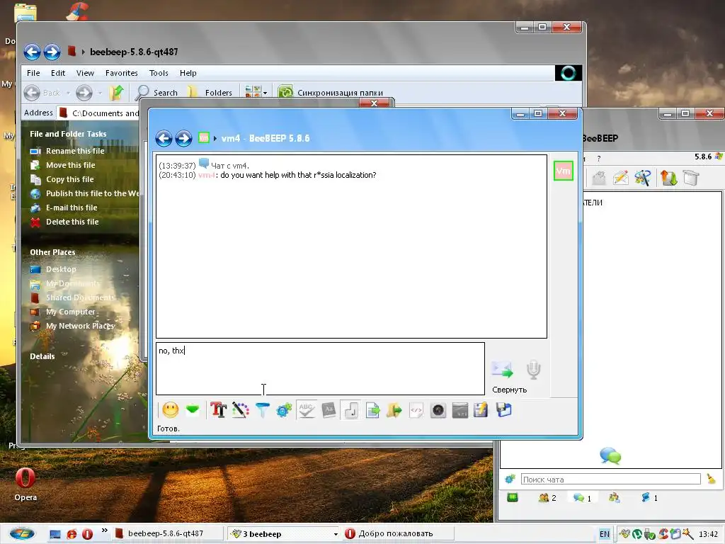Switch to the groups tab icon
The height and width of the screenshot is (544, 725).
(x=615, y=498)
